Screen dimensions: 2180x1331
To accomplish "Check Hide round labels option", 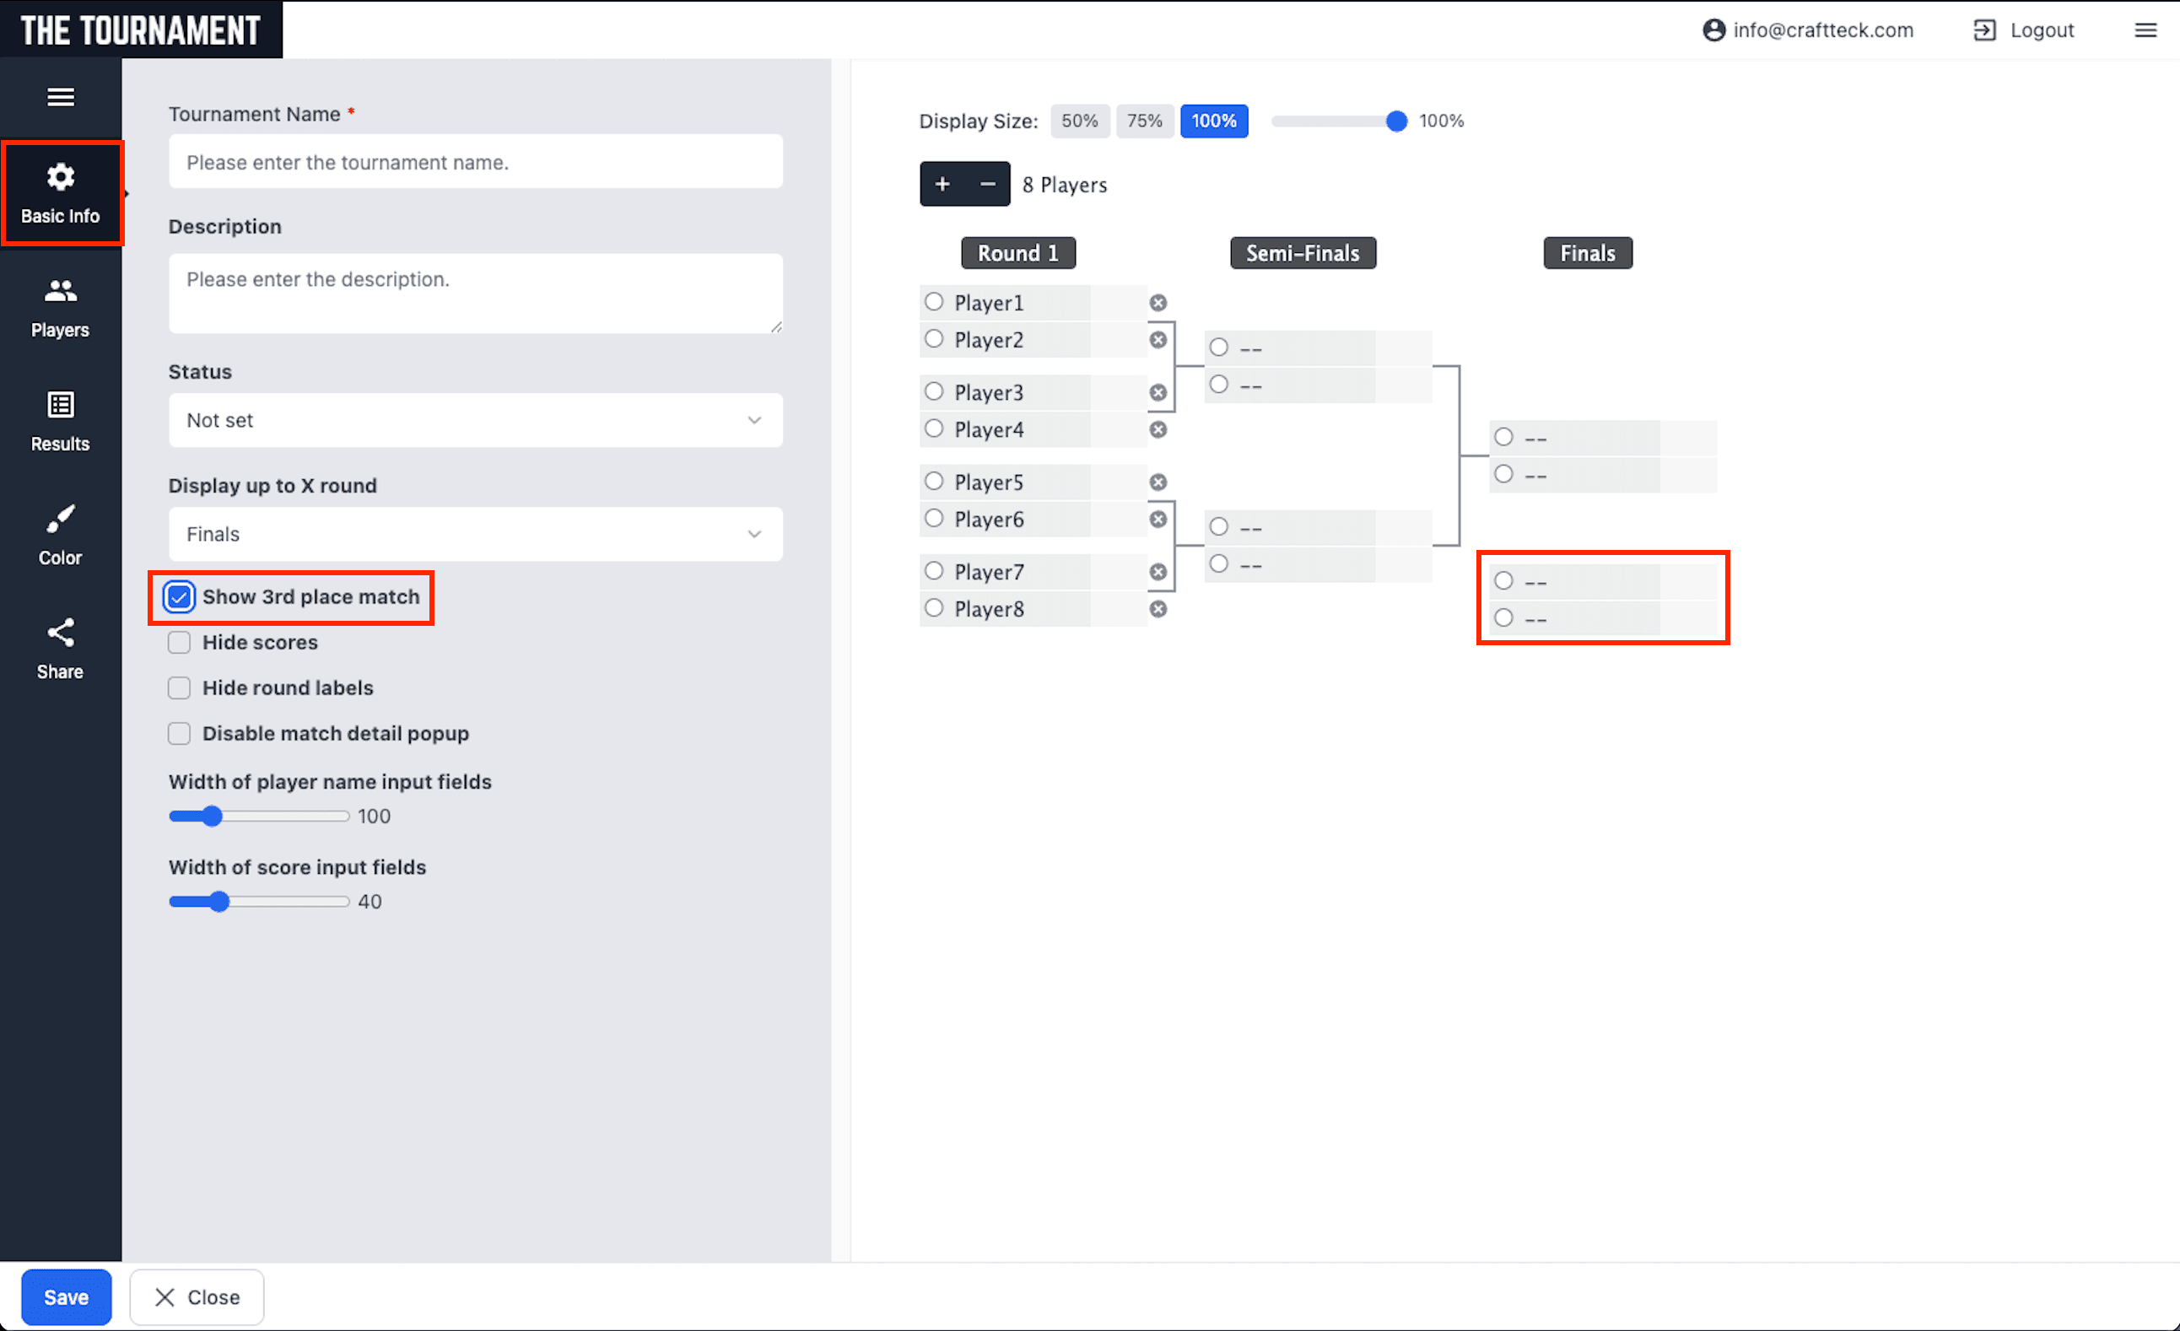I will tap(180, 688).
